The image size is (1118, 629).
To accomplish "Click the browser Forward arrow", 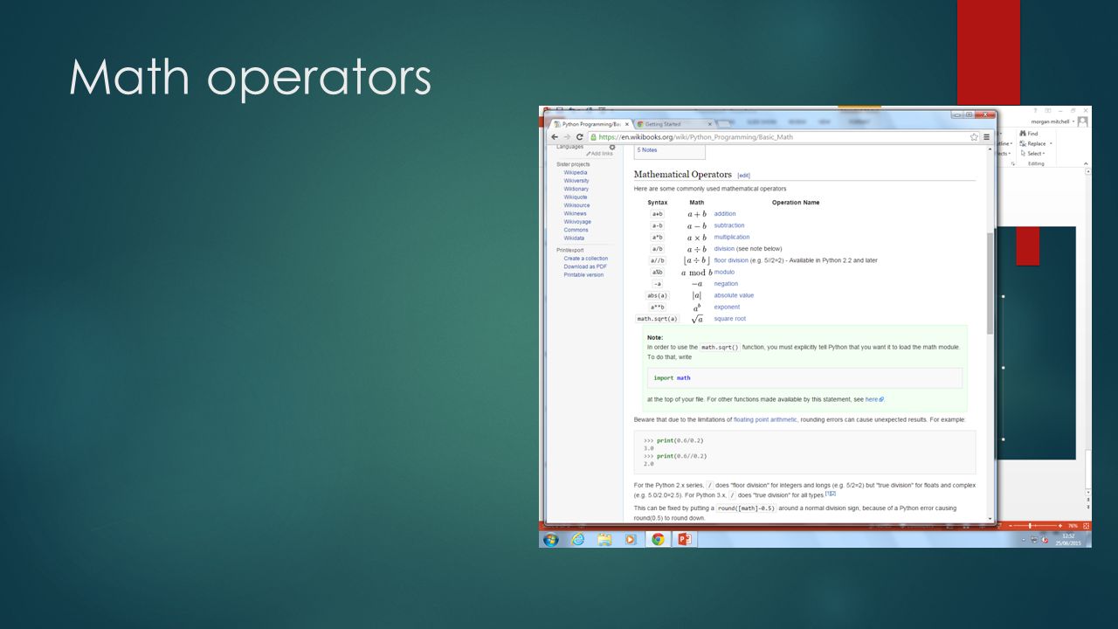I will click(566, 137).
